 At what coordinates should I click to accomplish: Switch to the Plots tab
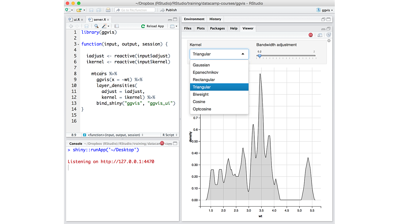[201, 28]
